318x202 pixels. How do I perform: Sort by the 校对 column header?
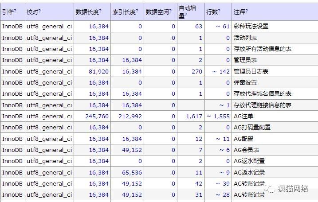(x=32, y=12)
